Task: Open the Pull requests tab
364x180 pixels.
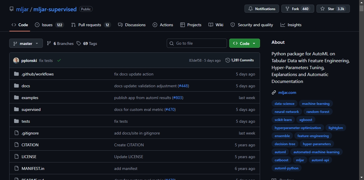Action: 91,25
